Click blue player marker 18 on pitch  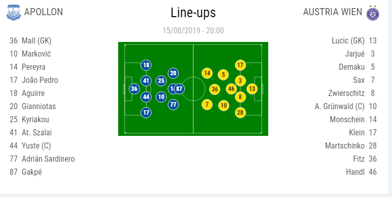tap(146, 65)
